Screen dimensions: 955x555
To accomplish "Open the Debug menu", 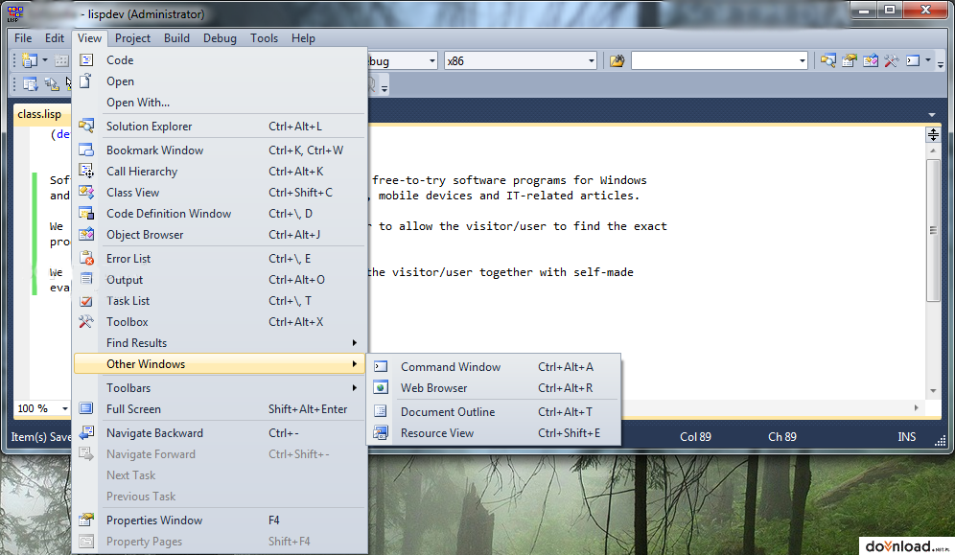I will click(220, 37).
